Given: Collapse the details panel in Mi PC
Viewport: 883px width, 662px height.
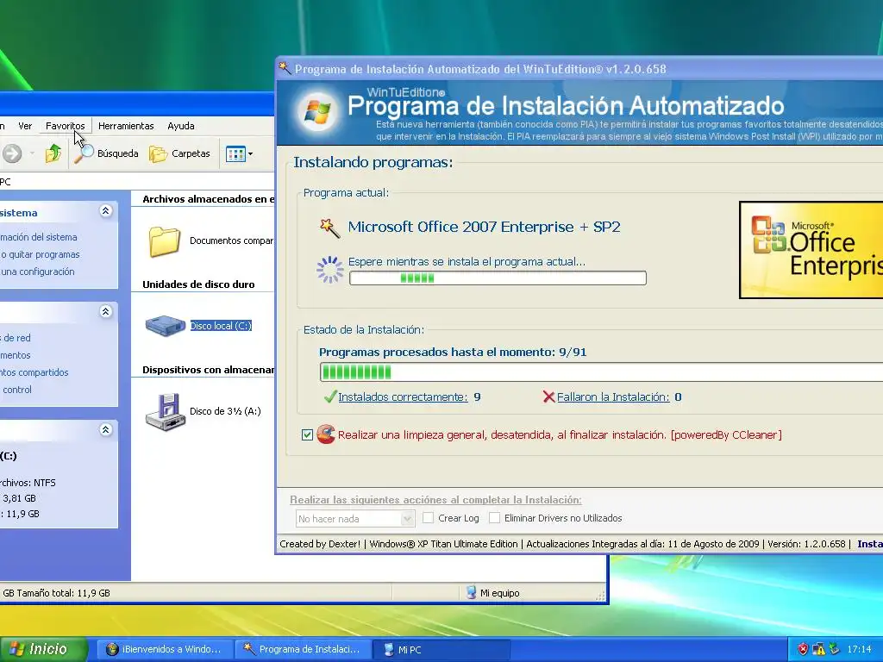Looking at the screenshot, I should (x=105, y=430).
